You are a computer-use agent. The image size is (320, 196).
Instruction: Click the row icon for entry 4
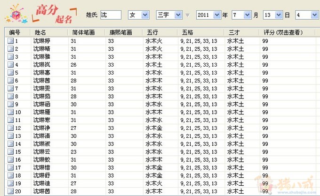pyautogui.click(x=11, y=65)
